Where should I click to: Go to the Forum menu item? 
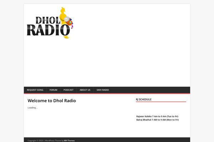(x=53, y=90)
